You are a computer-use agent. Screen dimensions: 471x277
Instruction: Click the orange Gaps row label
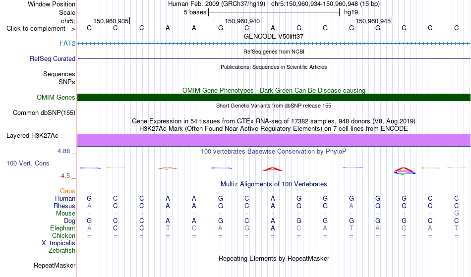(x=67, y=191)
